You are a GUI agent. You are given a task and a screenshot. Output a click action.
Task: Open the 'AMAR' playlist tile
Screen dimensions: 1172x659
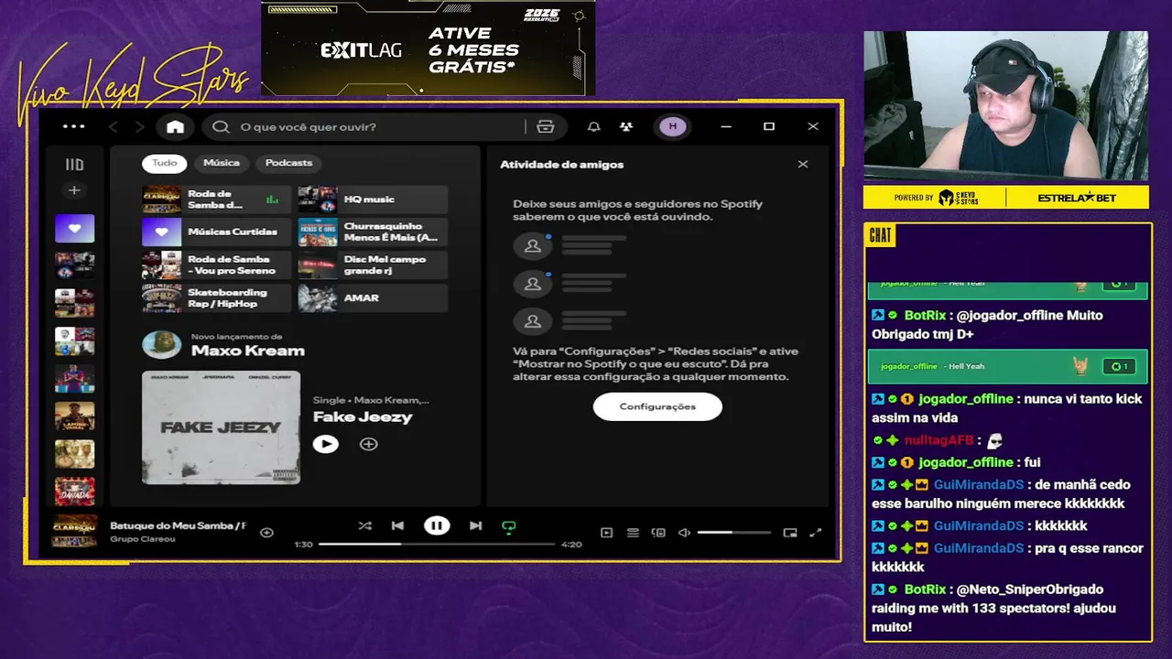tap(373, 298)
